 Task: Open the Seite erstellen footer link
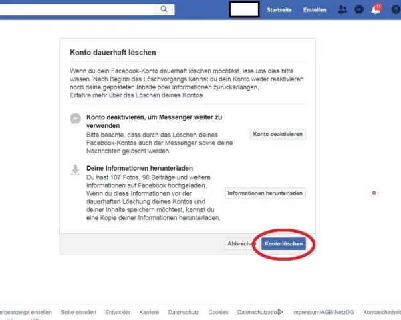(78, 312)
